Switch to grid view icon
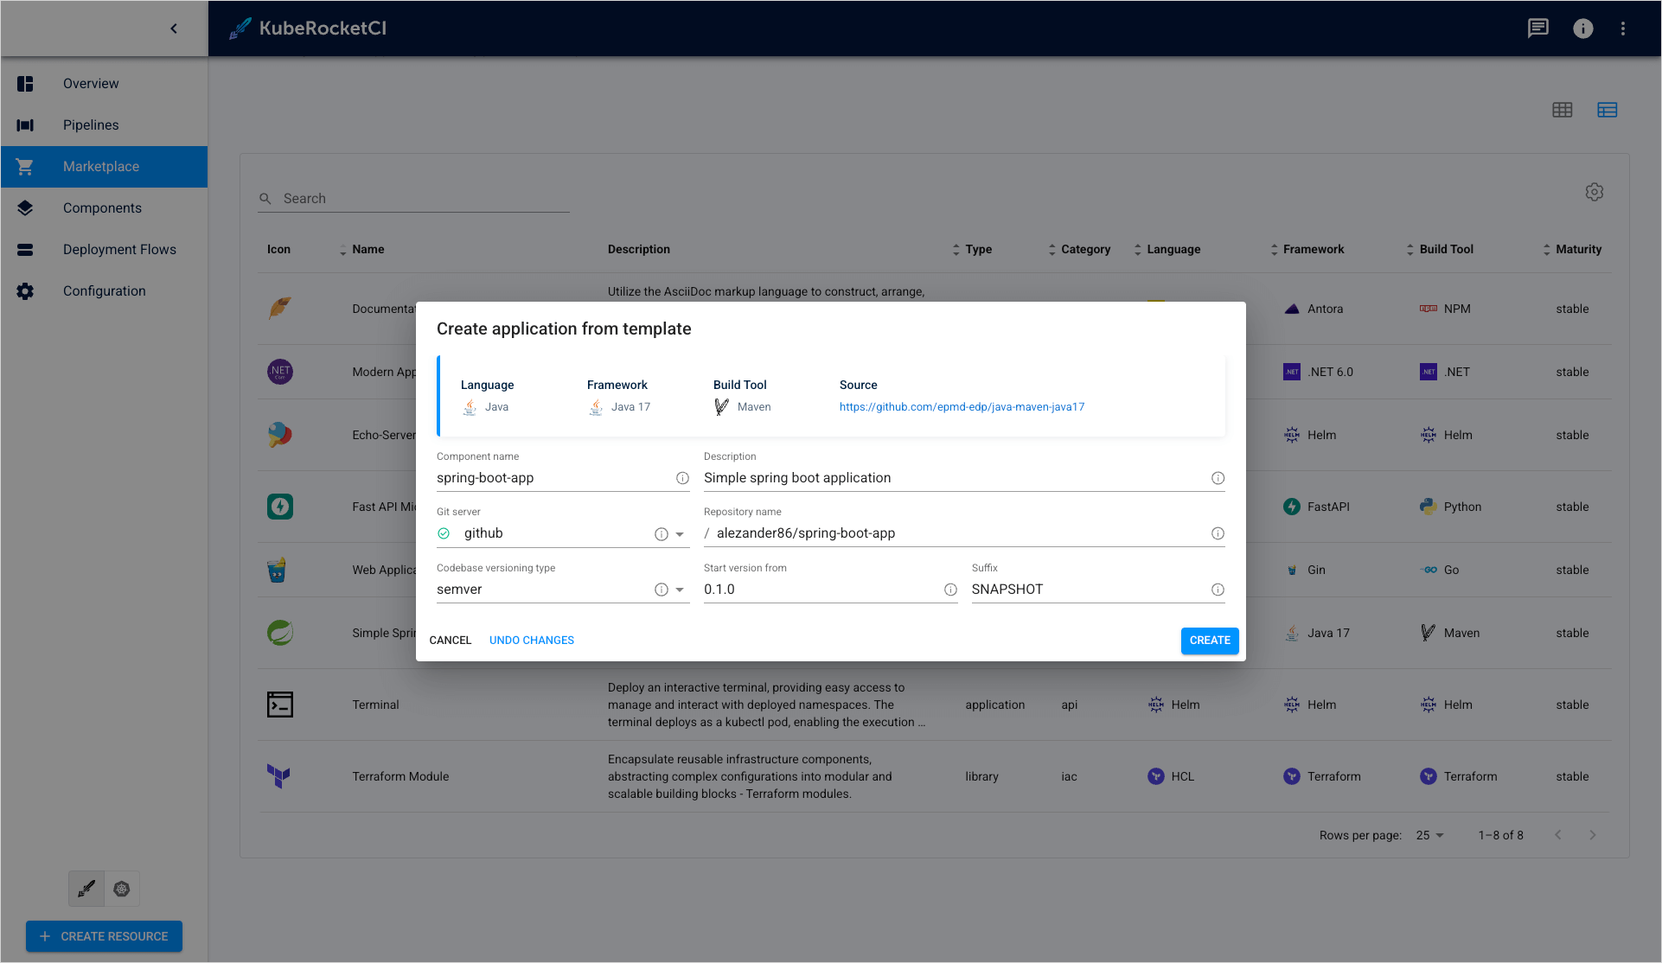The height and width of the screenshot is (963, 1662). [x=1563, y=110]
